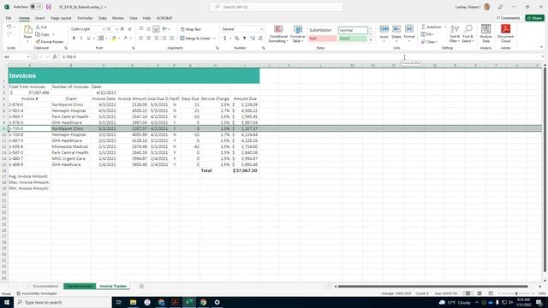Click into the Search box
Screen dimensions: 548x308
point(276,7)
